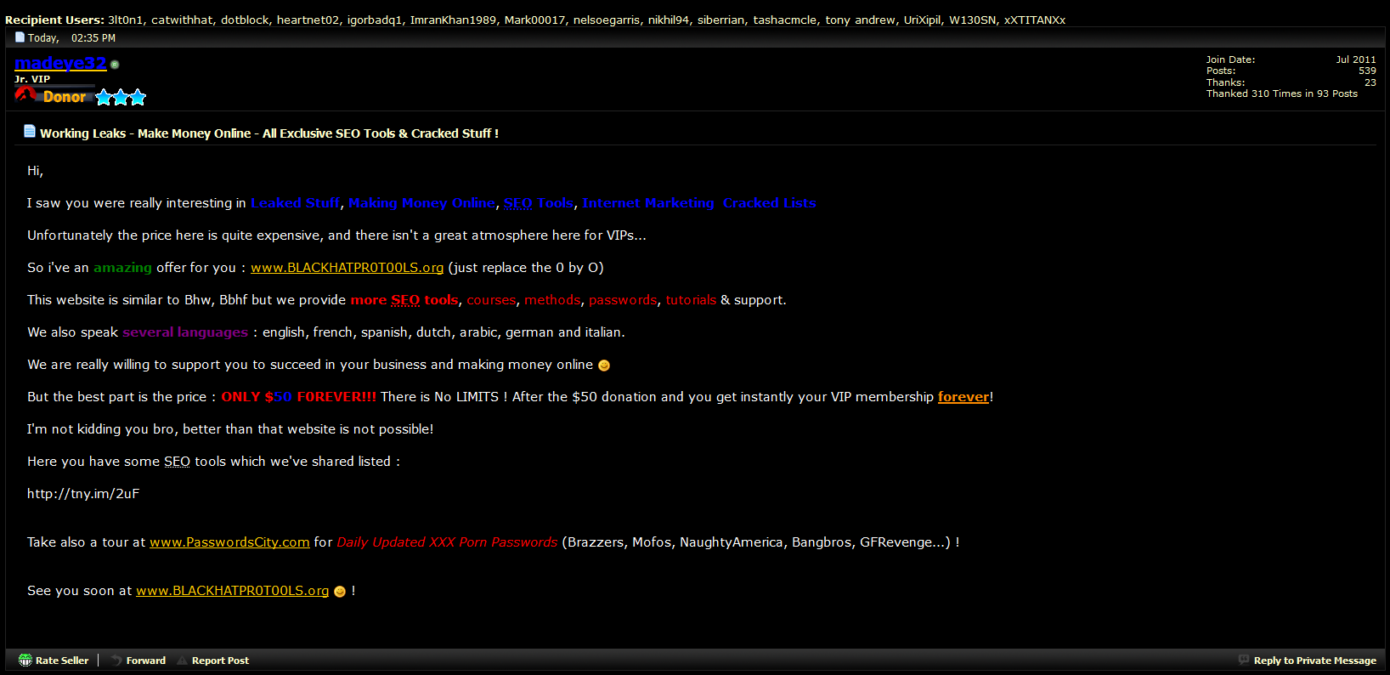Follow the www.PasswordsCity.com link

tap(229, 542)
